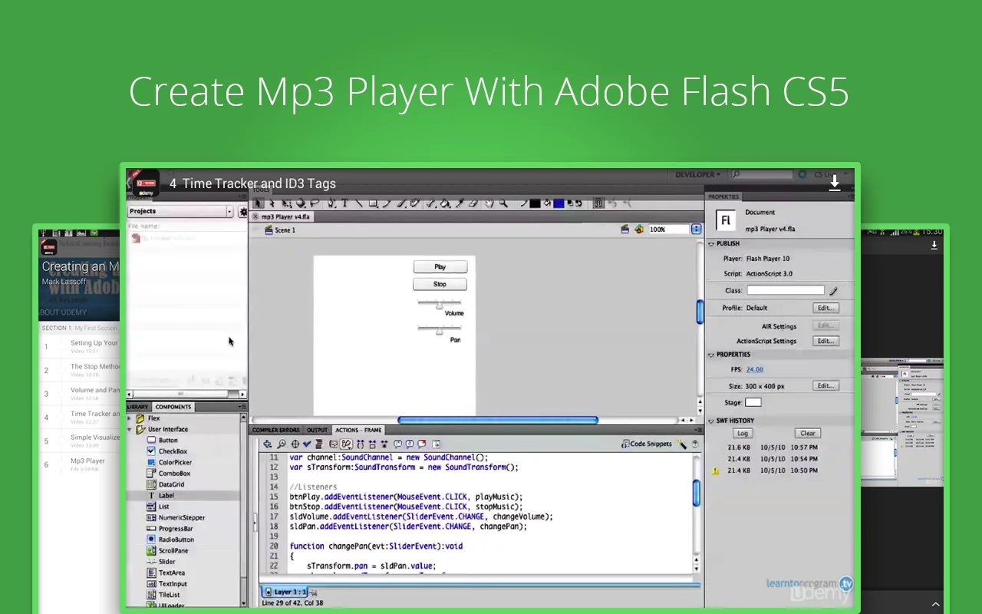Click the Fl document icon in Properties
The width and height of the screenshot is (982, 614).
click(725, 221)
